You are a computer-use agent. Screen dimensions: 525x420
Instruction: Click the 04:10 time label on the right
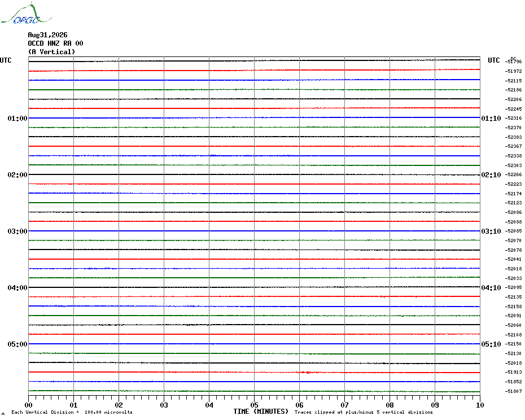(491, 288)
